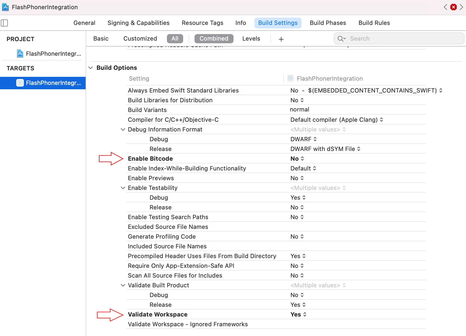Go to previous issue arrow
Viewport: 466px width, 336px height.
tap(445, 7)
